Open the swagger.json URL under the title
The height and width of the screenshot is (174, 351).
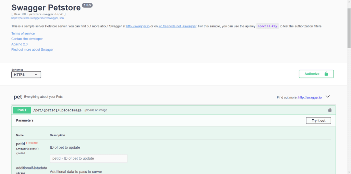pos(37,18)
